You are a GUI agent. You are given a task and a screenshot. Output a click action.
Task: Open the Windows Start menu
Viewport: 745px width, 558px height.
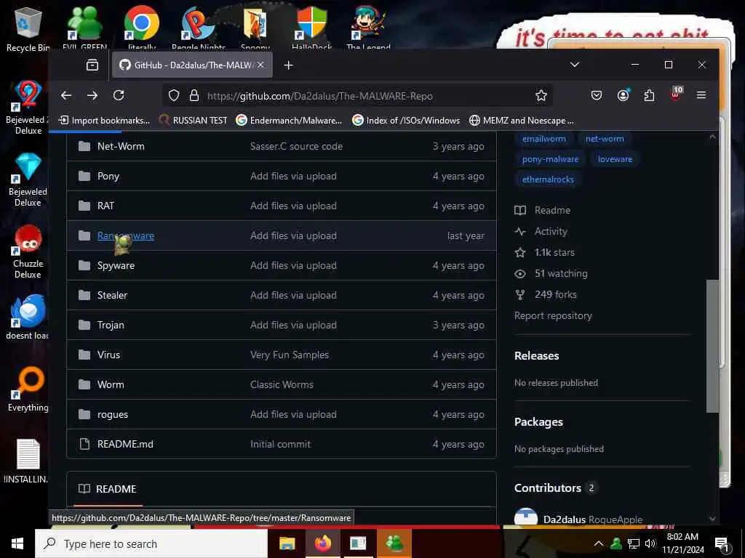[x=17, y=543]
